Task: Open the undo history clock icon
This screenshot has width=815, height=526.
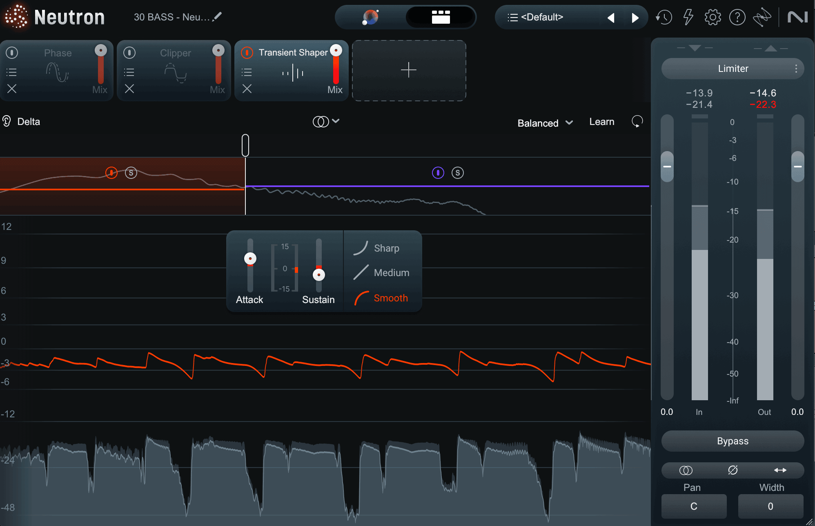Action: 664,17
